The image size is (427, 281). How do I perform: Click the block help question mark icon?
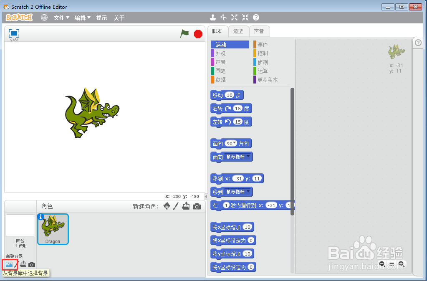point(256,18)
